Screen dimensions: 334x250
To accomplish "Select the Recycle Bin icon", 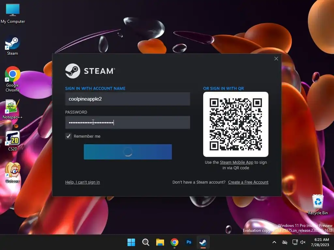I will point(318,204).
